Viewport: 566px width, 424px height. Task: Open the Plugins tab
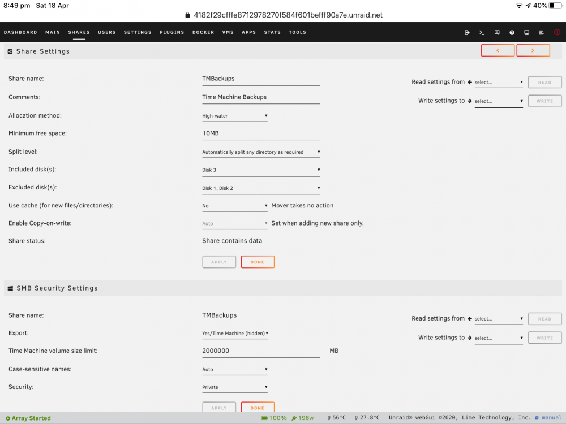coord(172,32)
